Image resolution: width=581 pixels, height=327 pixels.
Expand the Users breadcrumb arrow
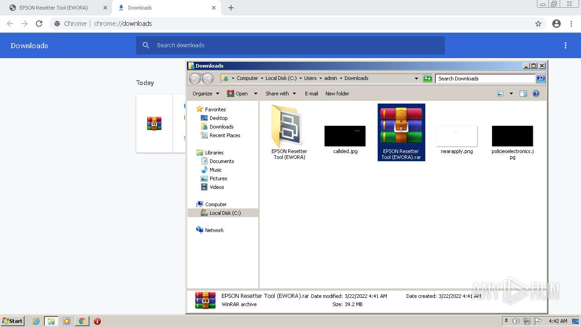click(x=320, y=78)
